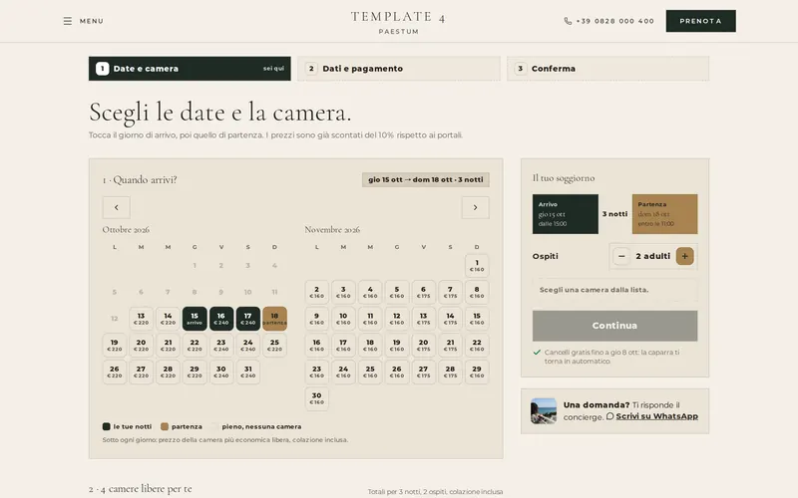This screenshot has width=798, height=498.
Task: Select October 31 priced €240
Action: (x=247, y=372)
